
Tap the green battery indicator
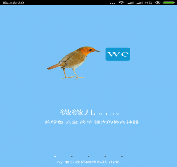168,3
